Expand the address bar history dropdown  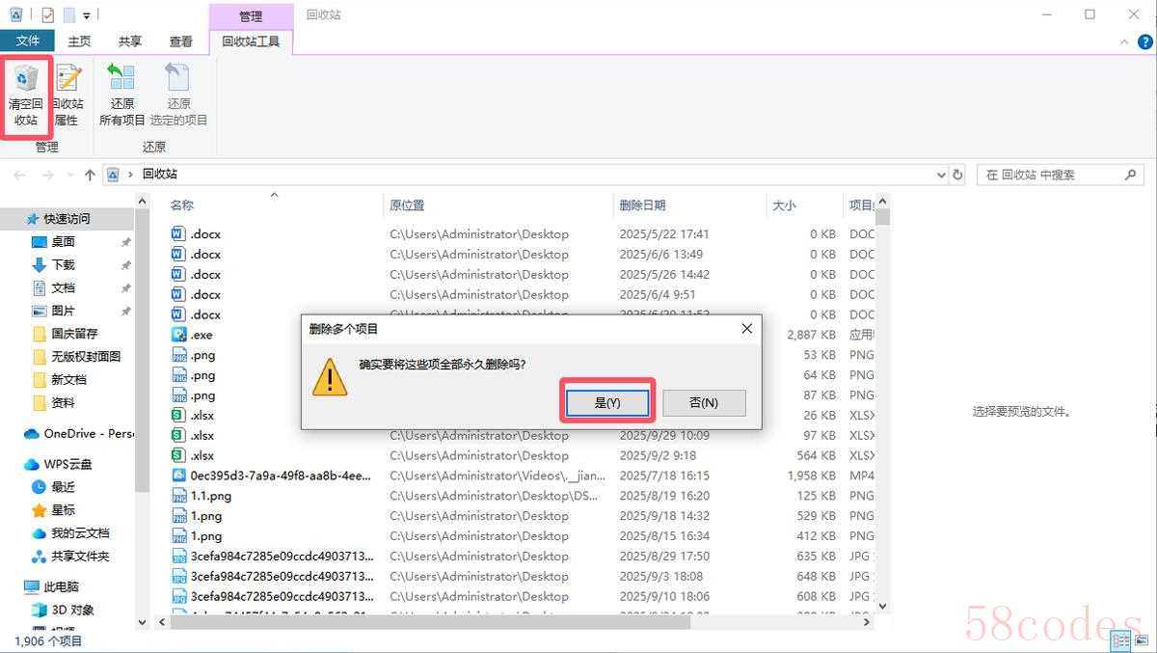[941, 175]
